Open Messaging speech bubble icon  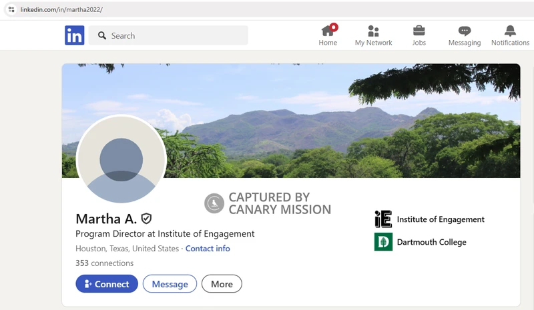tap(465, 31)
